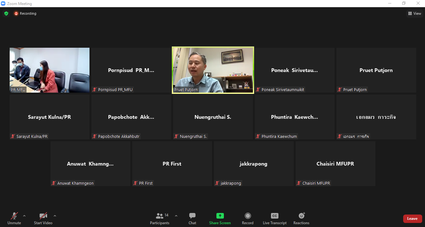This screenshot has height=227, width=425.
Task: Start sharing your screen
Action: (220, 218)
